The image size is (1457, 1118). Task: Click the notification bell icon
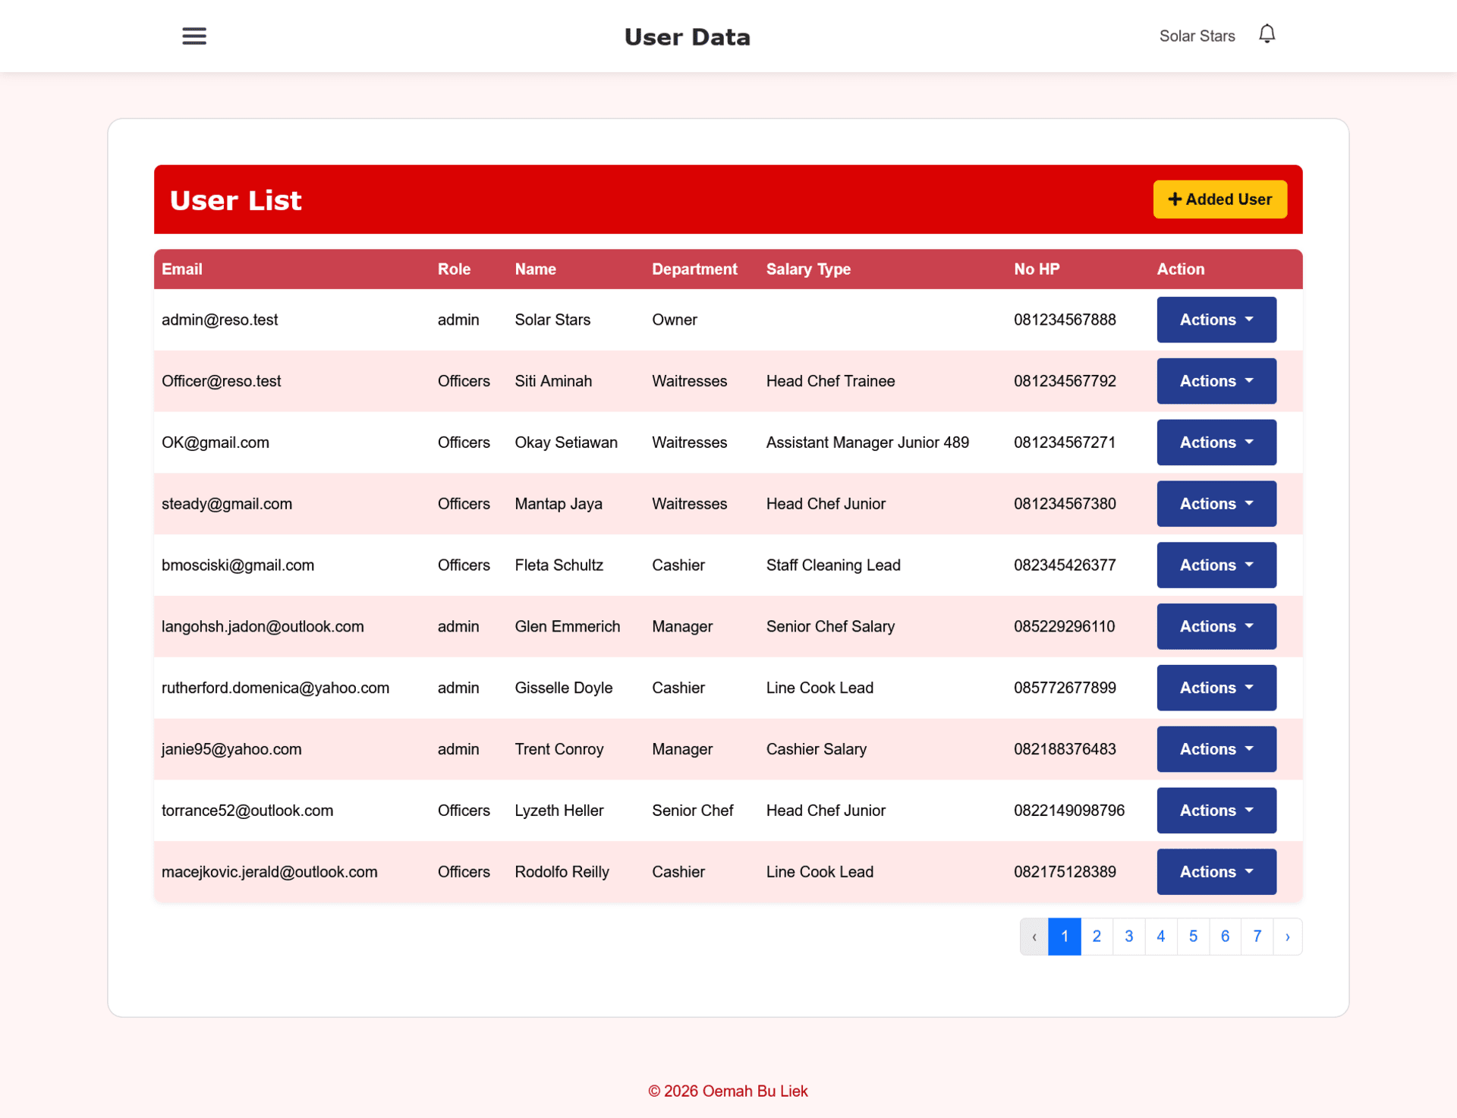1267,34
